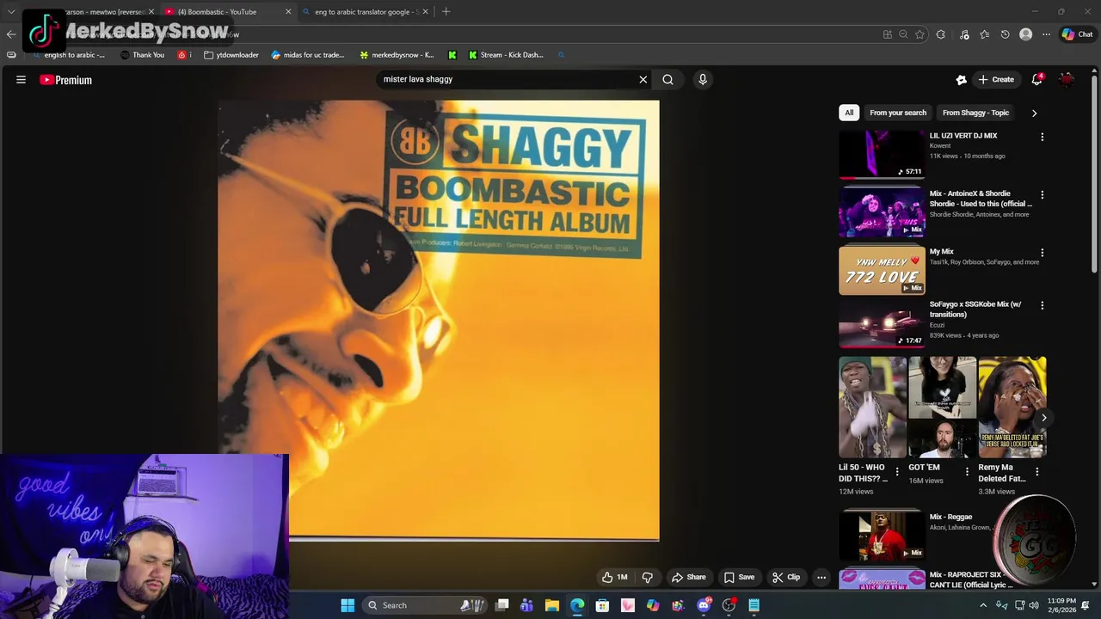
Task: Select the 'All' filter chip
Action: point(849,113)
